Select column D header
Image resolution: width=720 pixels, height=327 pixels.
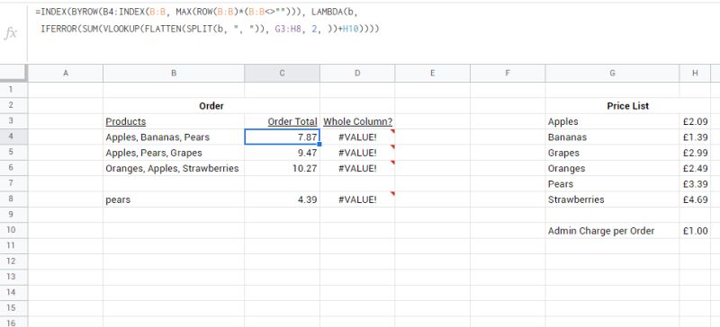click(357, 73)
